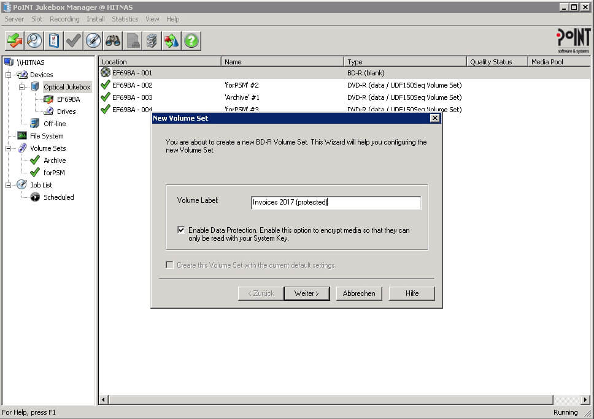Open the View menu
Image resolution: width=594 pixels, height=419 pixels.
(152, 19)
